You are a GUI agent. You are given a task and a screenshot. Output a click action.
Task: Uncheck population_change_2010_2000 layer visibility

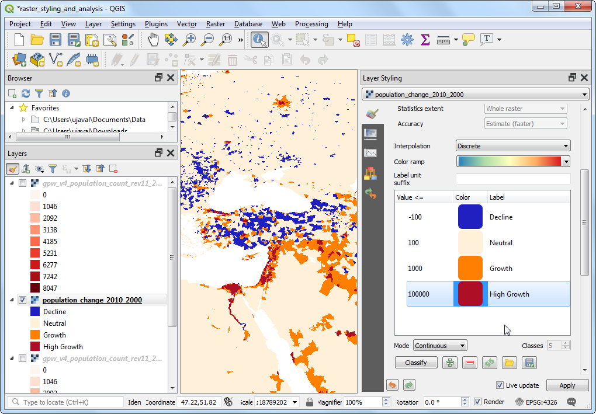point(23,300)
